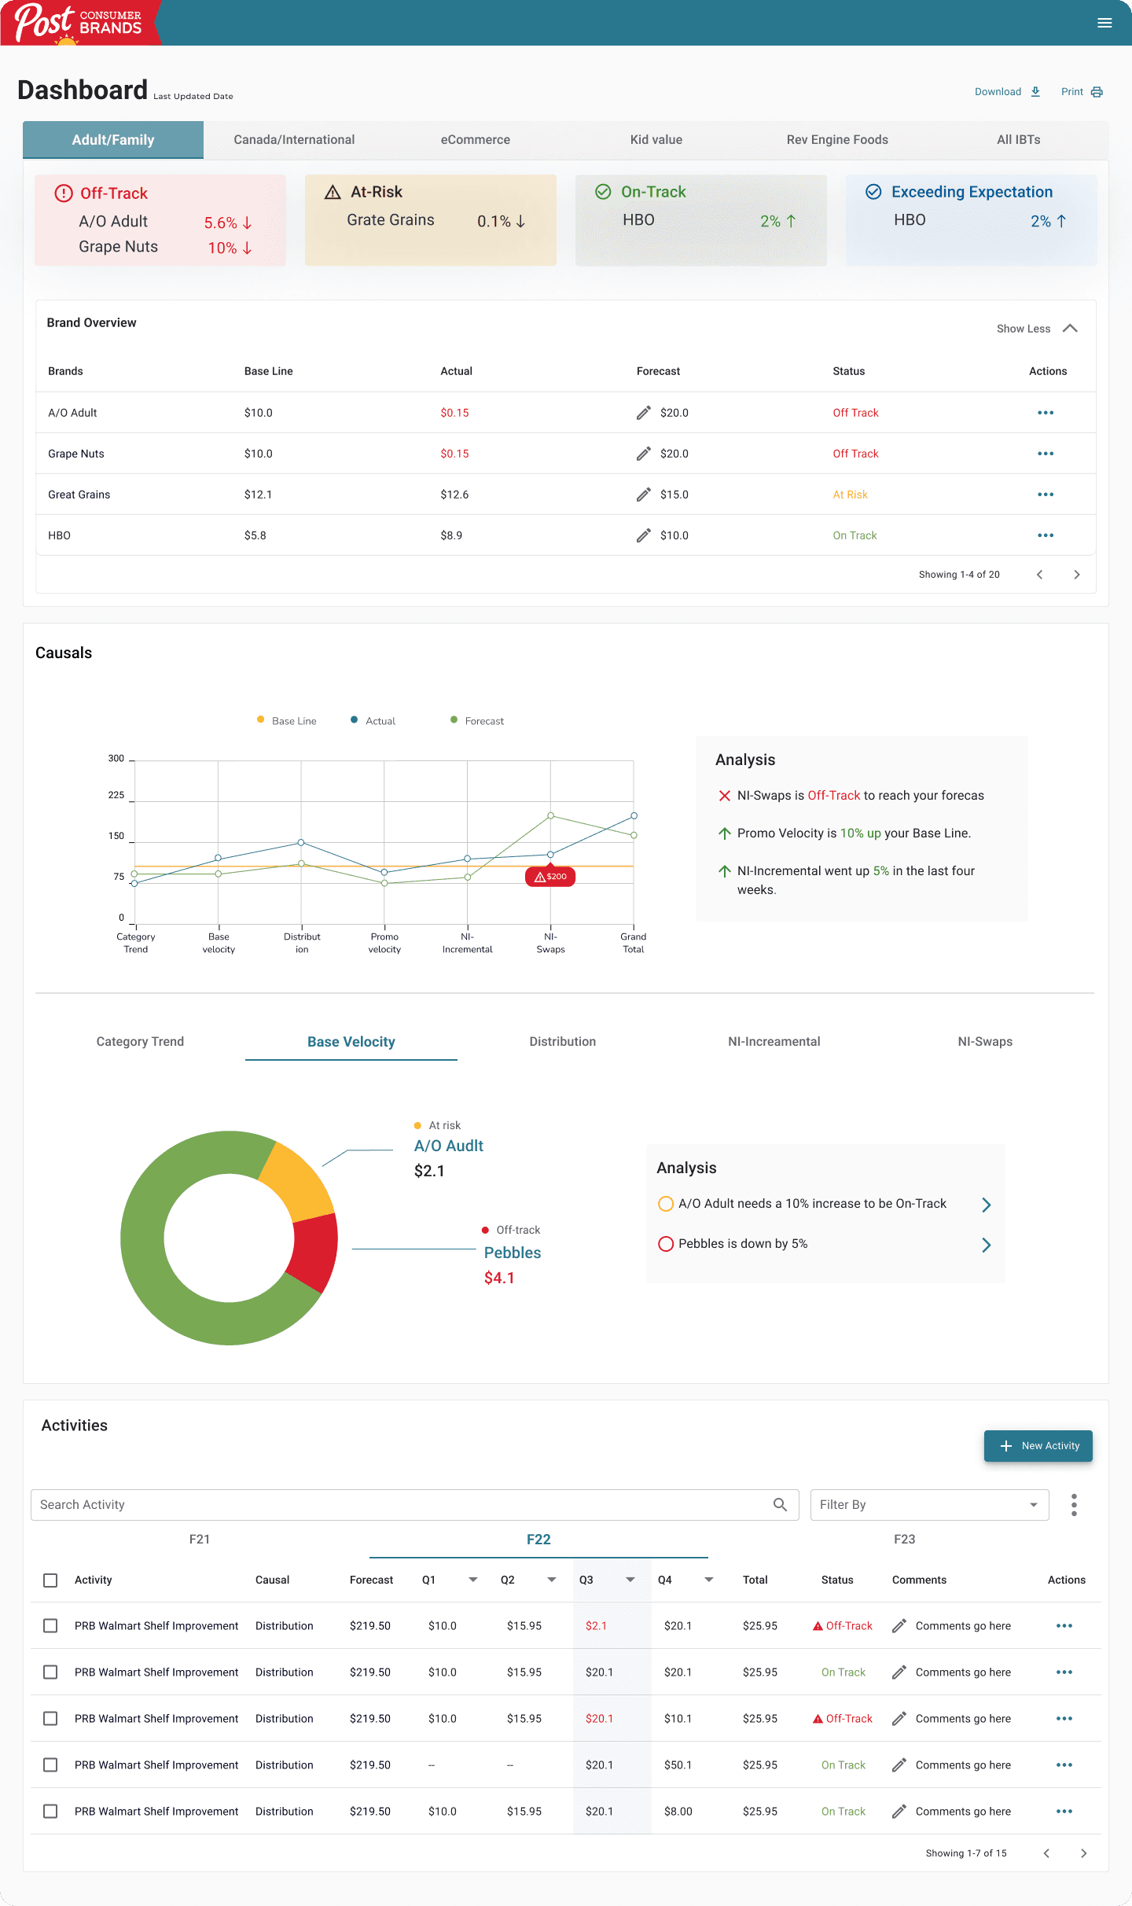Viewport: 1132px width, 1906px height.
Task: Edit forecast pencil for A/O Adult row
Action: (644, 413)
